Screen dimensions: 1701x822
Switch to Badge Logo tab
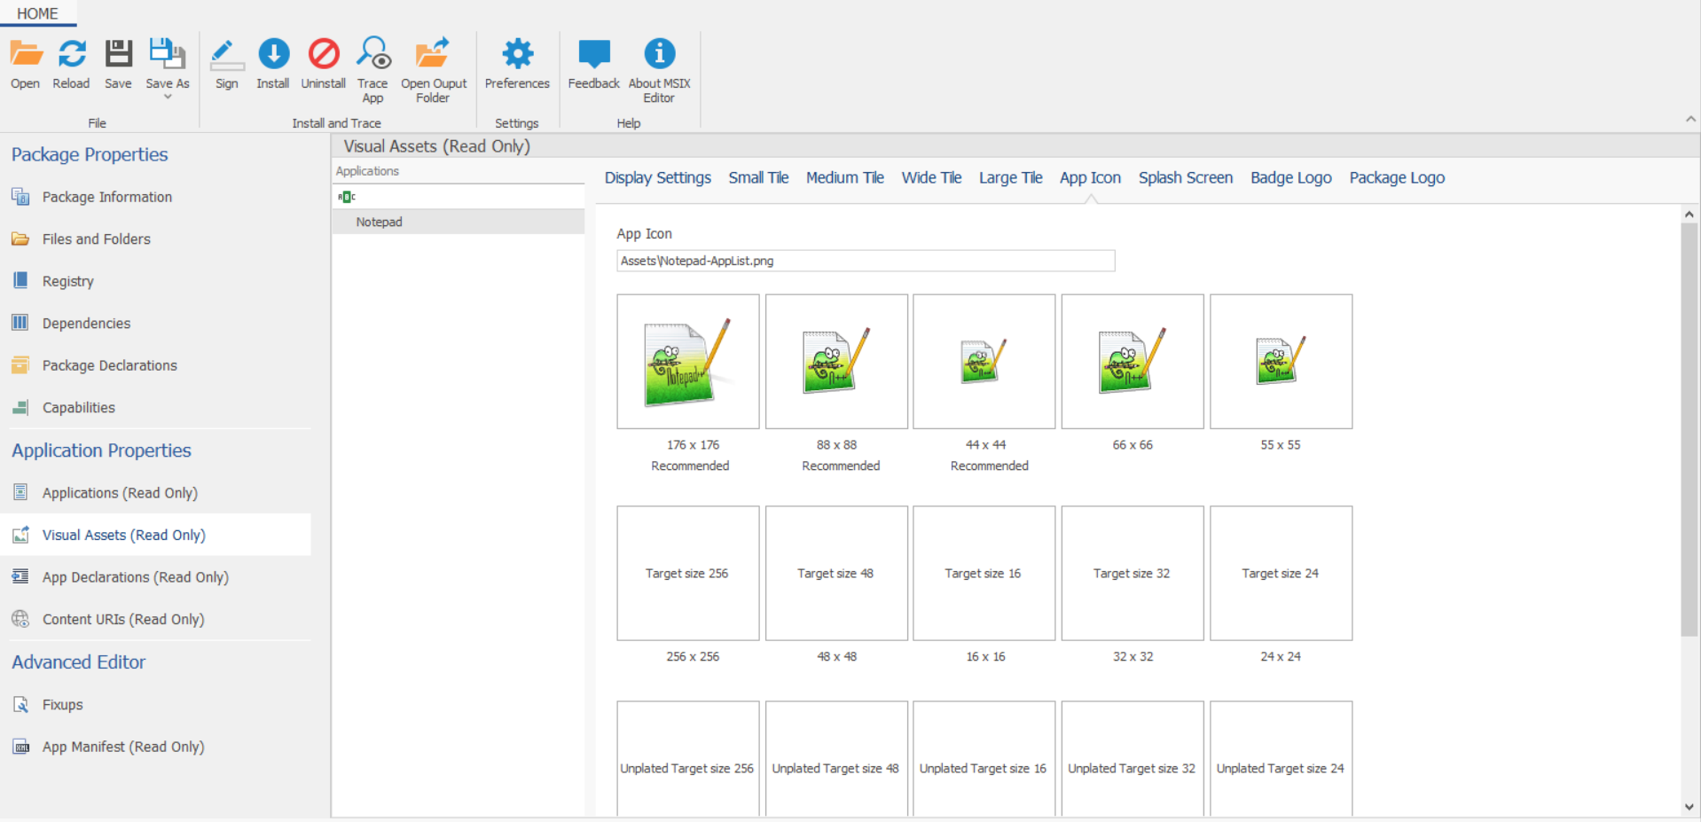[1290, 177]
